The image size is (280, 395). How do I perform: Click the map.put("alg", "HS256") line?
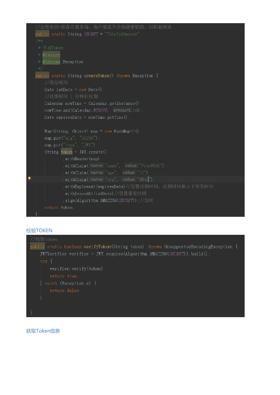72,138
